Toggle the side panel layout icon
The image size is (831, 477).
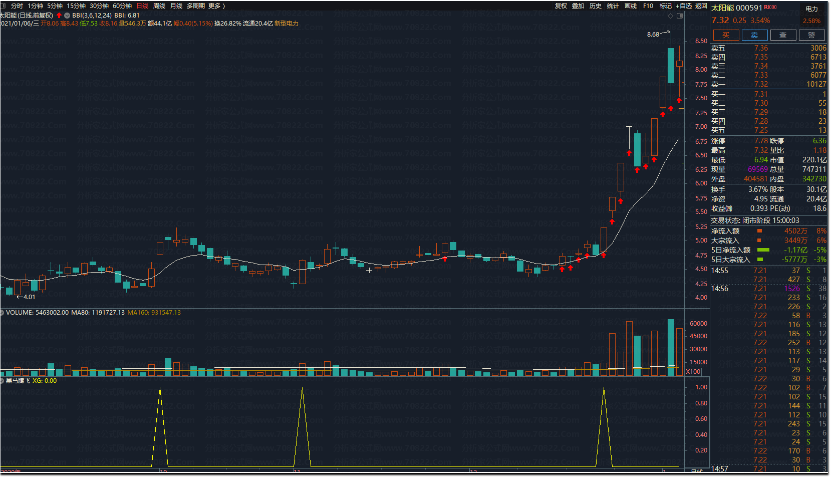point(680,16)
